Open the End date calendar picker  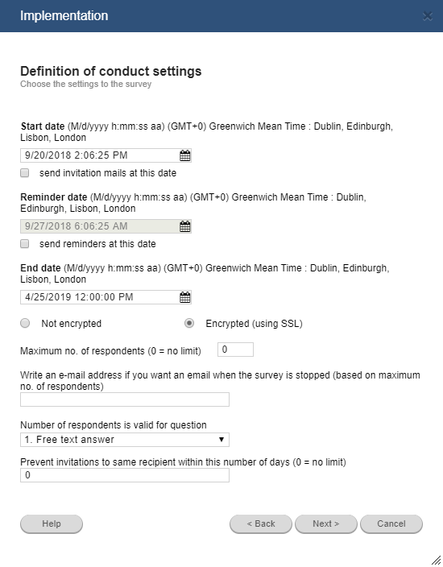(184, 297)
